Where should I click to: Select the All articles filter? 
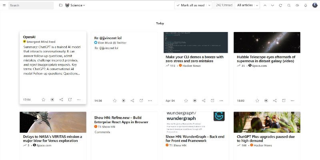[245, 5]
